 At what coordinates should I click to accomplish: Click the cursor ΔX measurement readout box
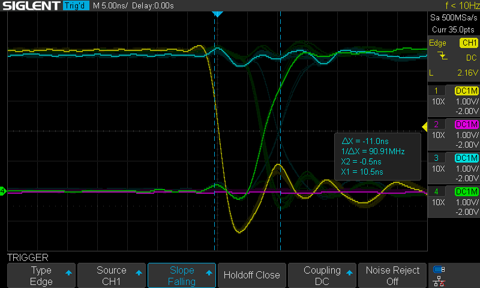pyautogui.click(x=377, y=155)
